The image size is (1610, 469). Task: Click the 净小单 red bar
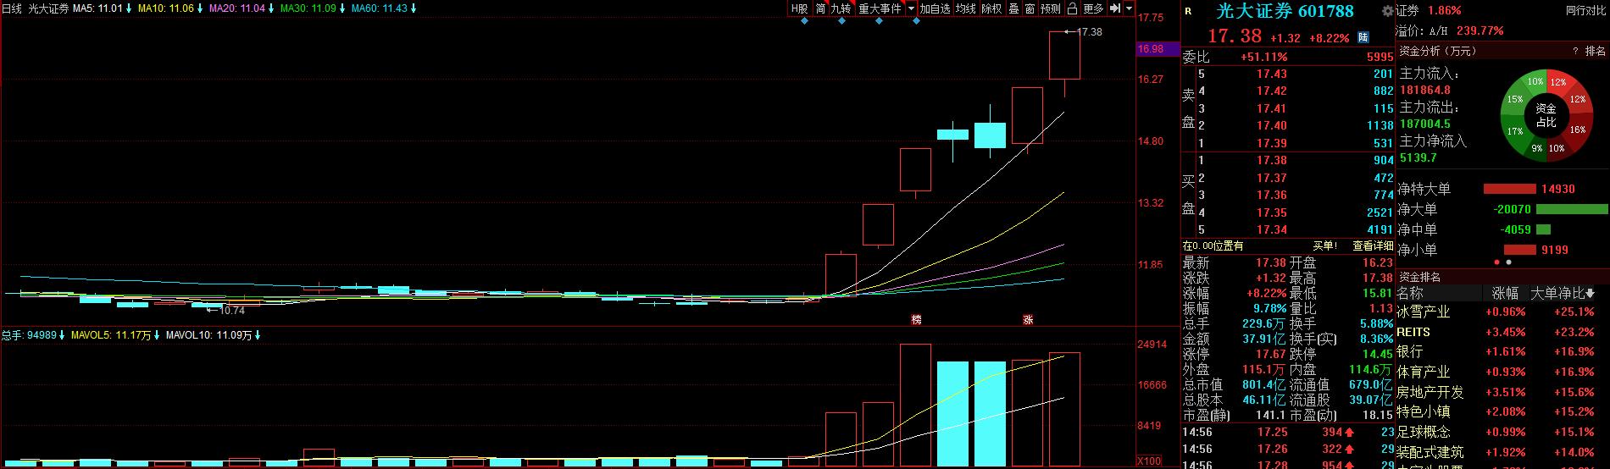click(x=1520, y=250)
